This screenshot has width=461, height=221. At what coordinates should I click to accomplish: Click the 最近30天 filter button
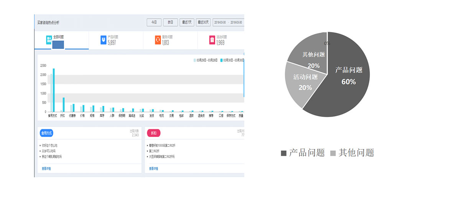pos(203,22)
